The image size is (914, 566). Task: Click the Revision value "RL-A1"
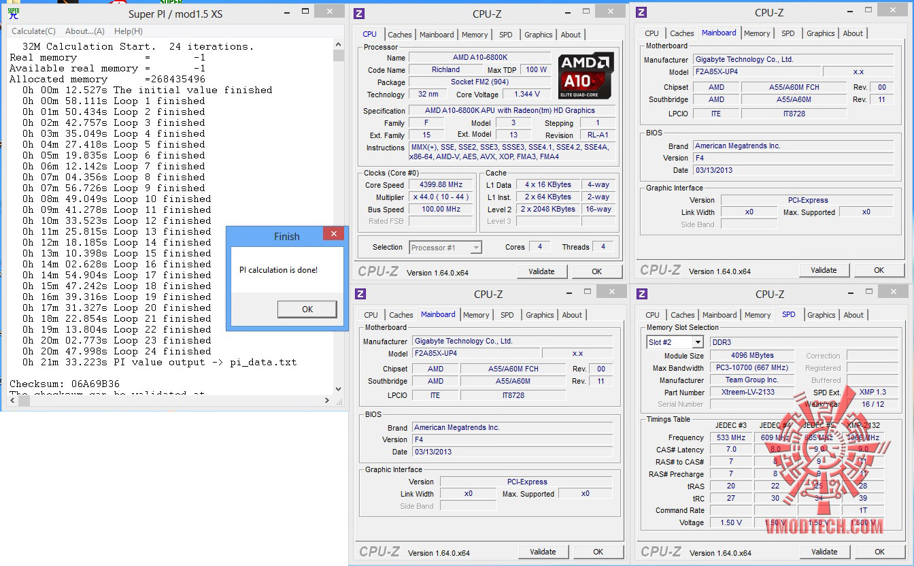[598, 135]
